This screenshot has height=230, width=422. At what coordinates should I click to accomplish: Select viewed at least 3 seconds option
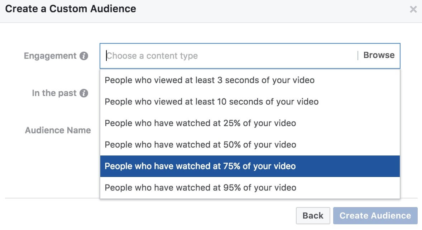tap(250, 80)
